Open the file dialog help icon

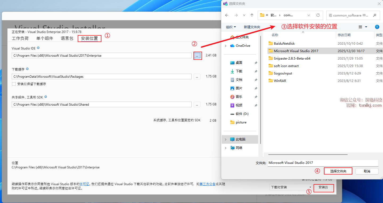377,27
